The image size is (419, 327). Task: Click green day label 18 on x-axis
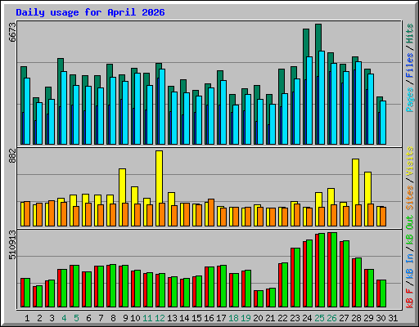coord(233,318)
